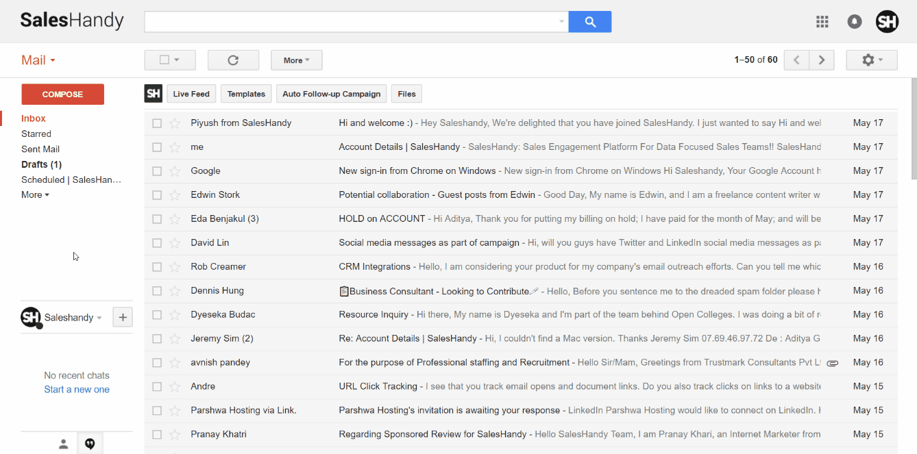Open the SH account avatar at top right
The width and height of the screenshot is (917, 454).
888,21
